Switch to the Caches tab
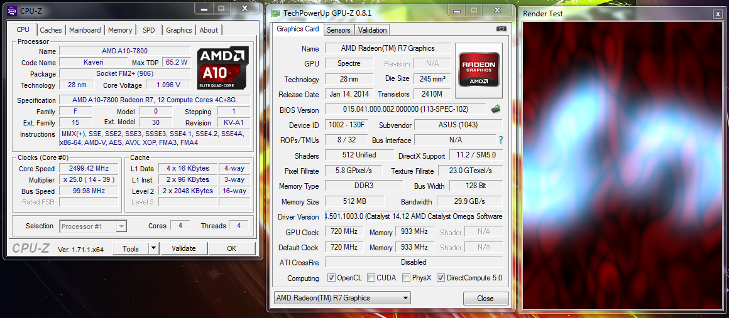 (x=51, y=29)
